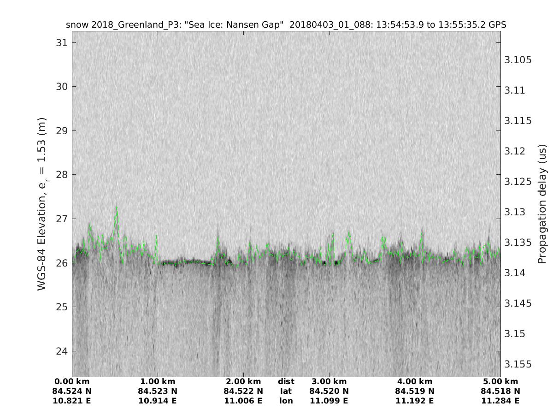Click the plot title text at top
Image resolution: width=553 pixels, height=415 pixels.
click(x=286, y=25)
